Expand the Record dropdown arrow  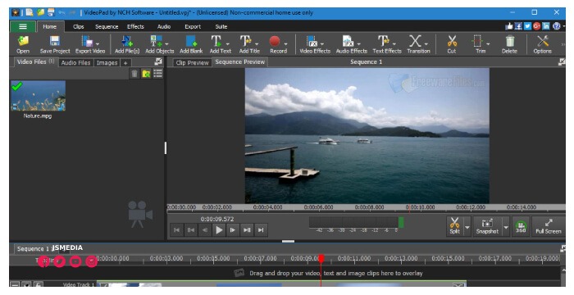tap(285, 44)
